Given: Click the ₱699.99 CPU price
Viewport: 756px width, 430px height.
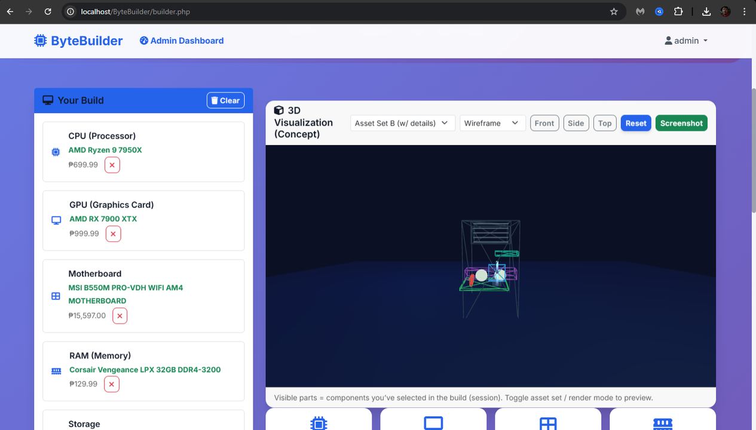Looking at the screenshot, I should coord(83,165).
